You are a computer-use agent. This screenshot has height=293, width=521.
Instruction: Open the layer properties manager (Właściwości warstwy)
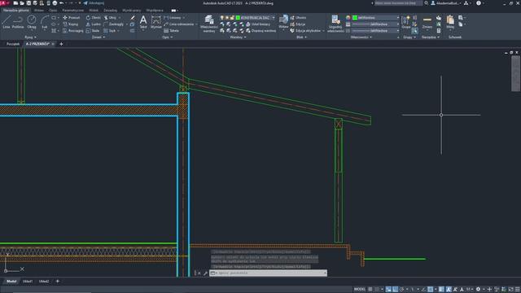click(209, 24)
